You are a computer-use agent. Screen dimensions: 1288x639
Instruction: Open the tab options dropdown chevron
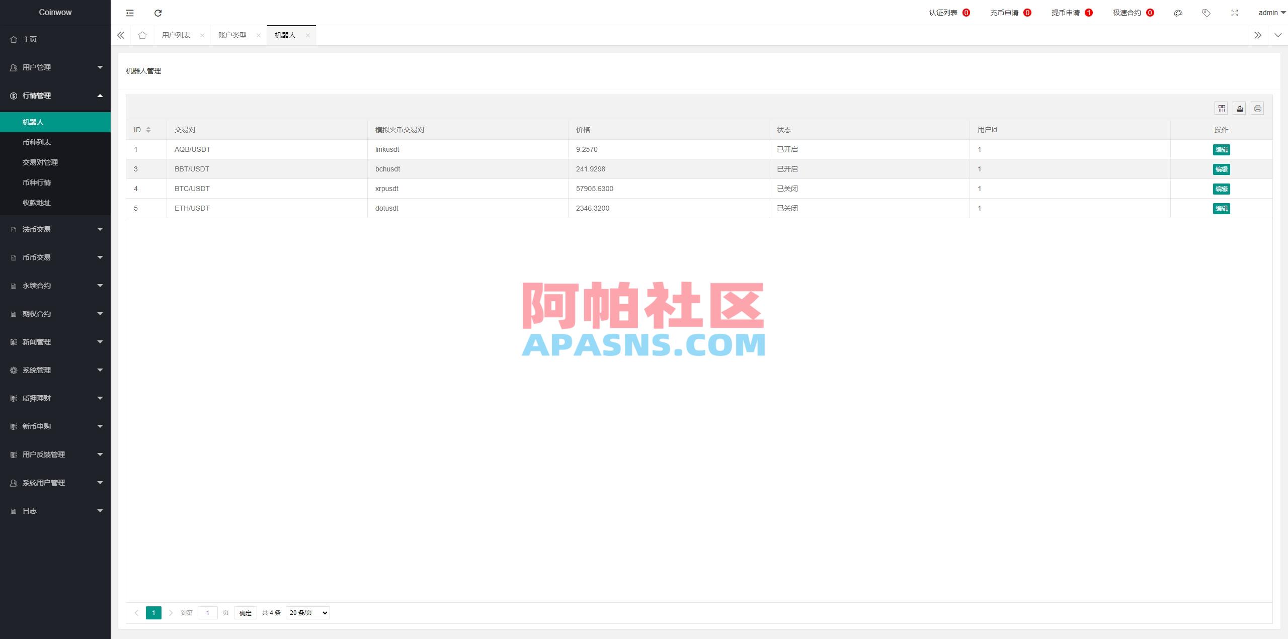pyautogui.click(x=1278, y=35)
